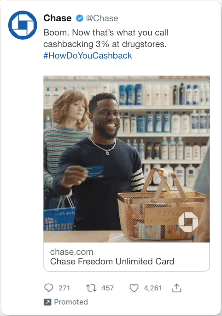The image size is (222, 316).
Task: Open the #HowDoYouCashback hashtag
Action: 88,56
